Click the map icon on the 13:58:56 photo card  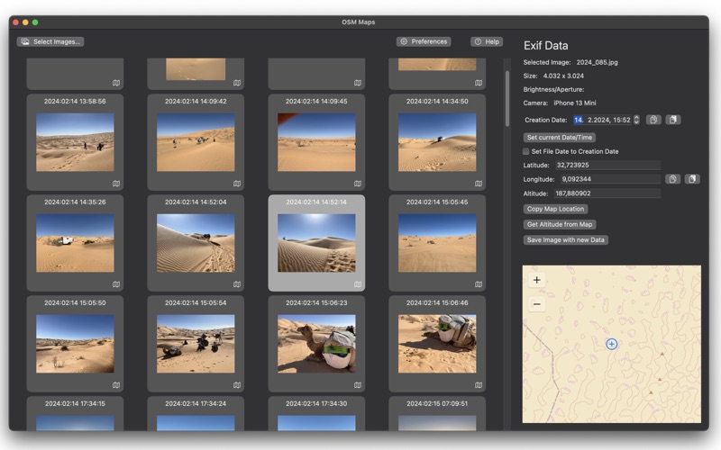(x=116, y=184)
